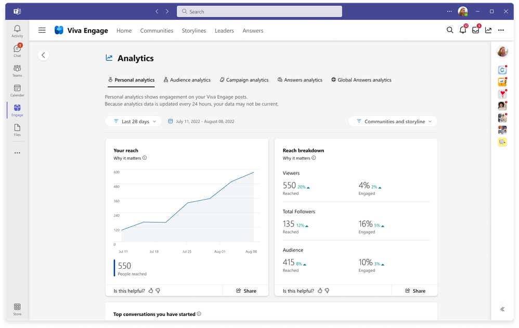Open the Store app icon
Screen dimensions: 519x328
point(17,309)
